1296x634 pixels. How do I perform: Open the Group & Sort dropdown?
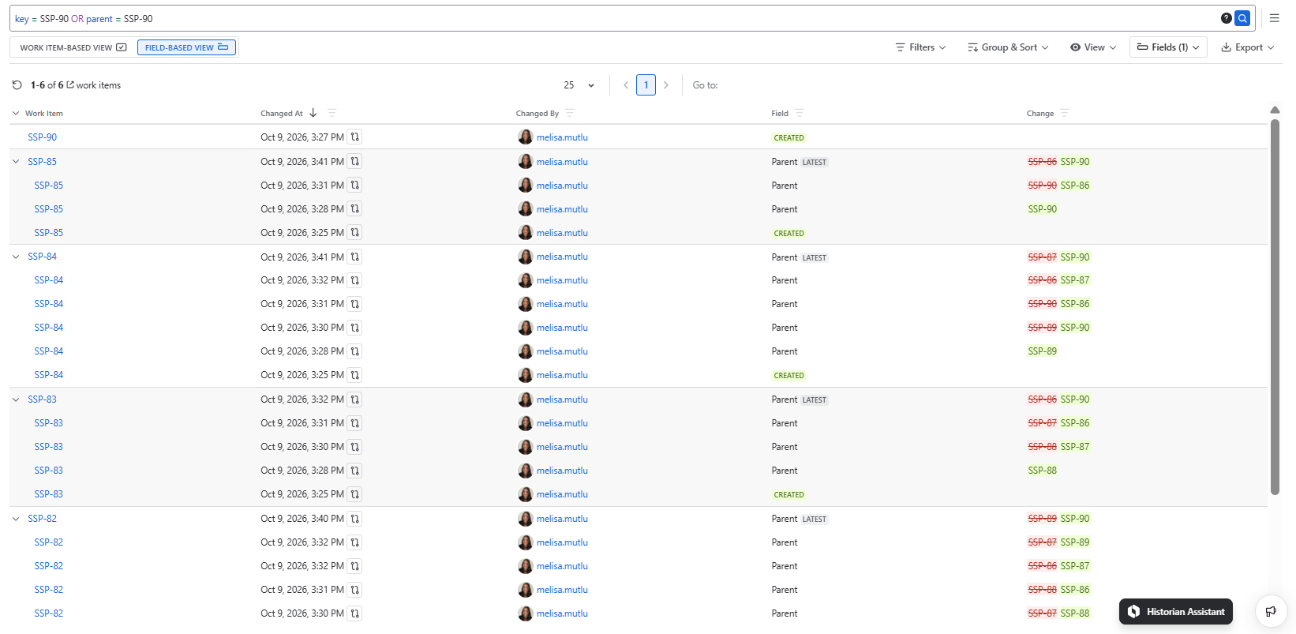[x=1008, y=47]
